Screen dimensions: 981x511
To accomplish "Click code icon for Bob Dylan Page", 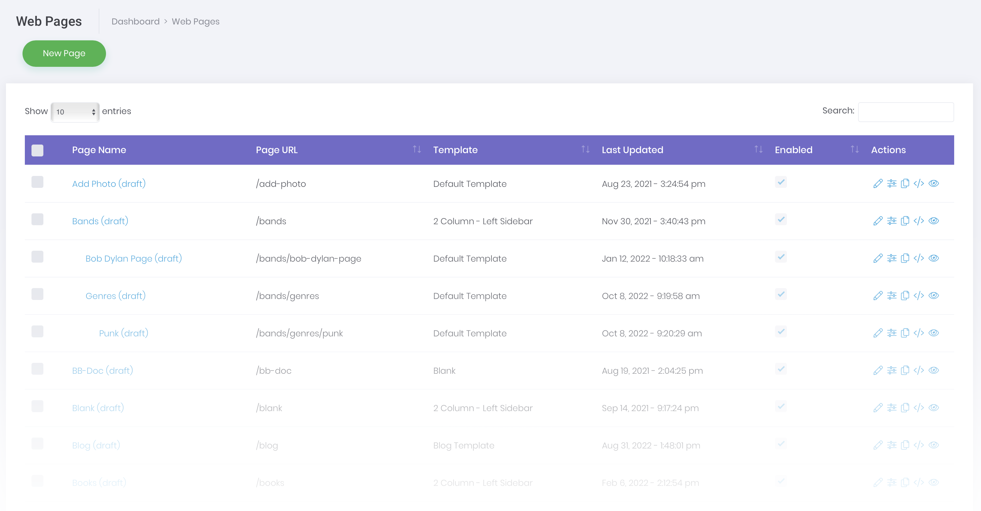I will tap(918, 258).
